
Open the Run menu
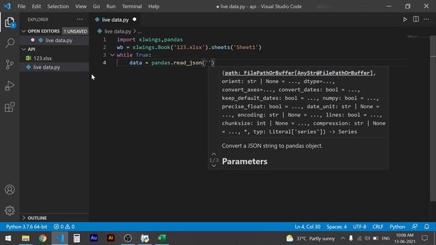coord(110,6)
